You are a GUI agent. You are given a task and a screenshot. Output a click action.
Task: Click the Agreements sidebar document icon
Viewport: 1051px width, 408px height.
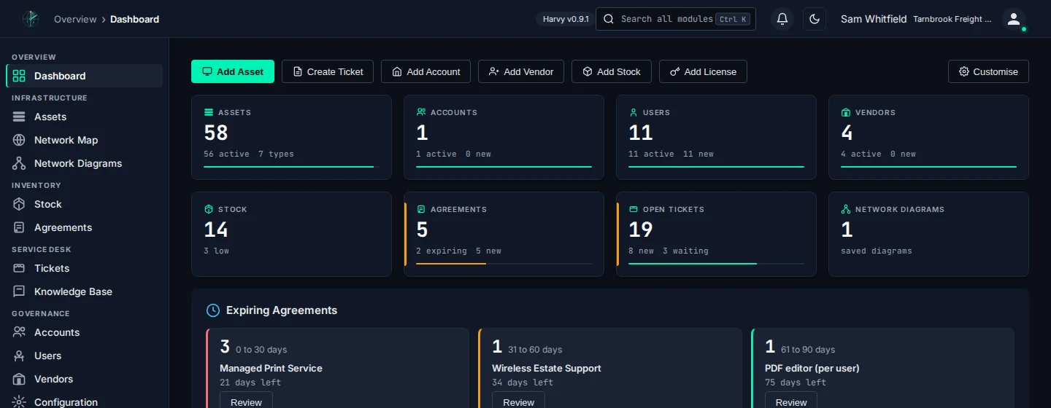[19, 227]
